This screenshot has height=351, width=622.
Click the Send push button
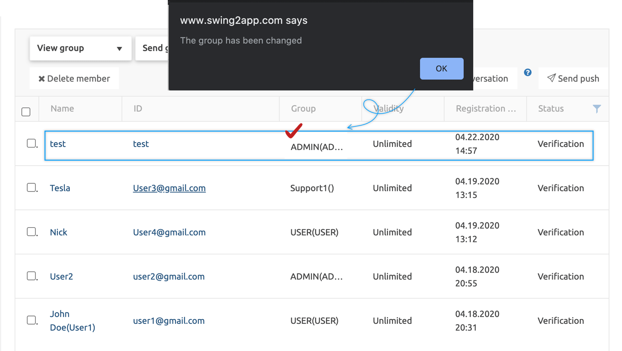point(573,78)
